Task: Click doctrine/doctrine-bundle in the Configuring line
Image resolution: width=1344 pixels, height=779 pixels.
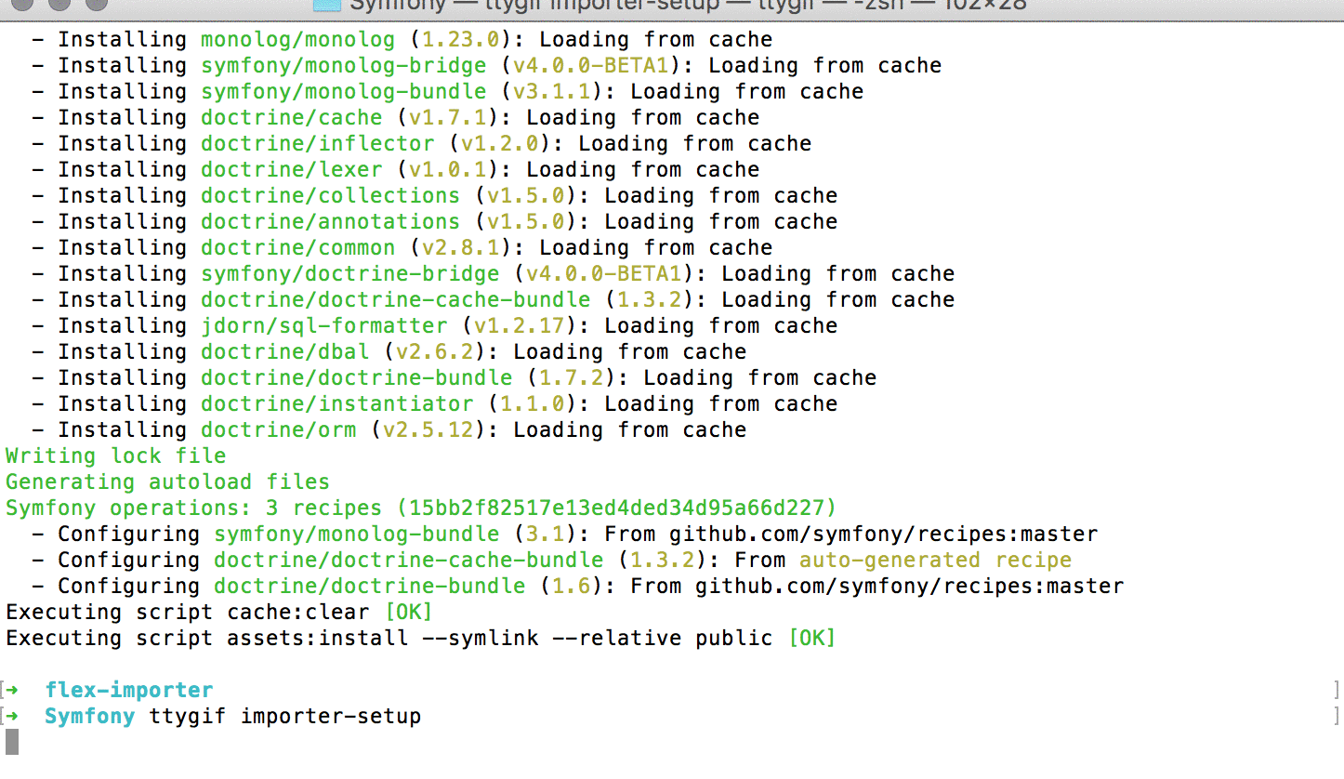Action: 369,587
